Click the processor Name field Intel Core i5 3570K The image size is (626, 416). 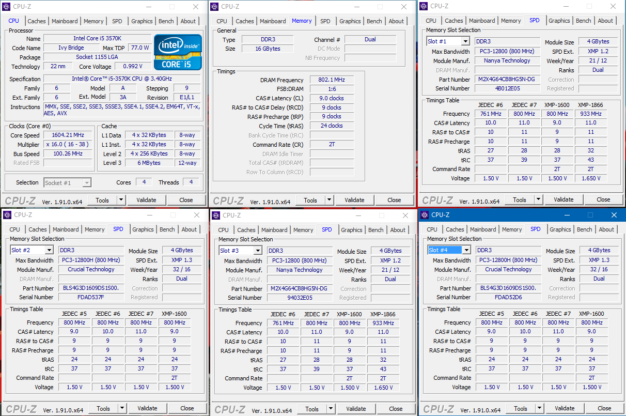[x=97, y=39]
